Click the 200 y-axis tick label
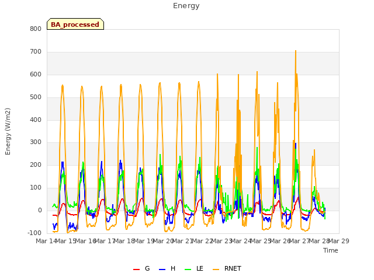The image size is (374, 280). (36, 164)
